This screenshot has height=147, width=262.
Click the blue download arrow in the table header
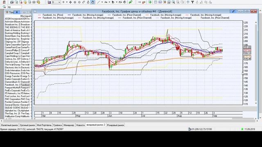click(17, 12)
